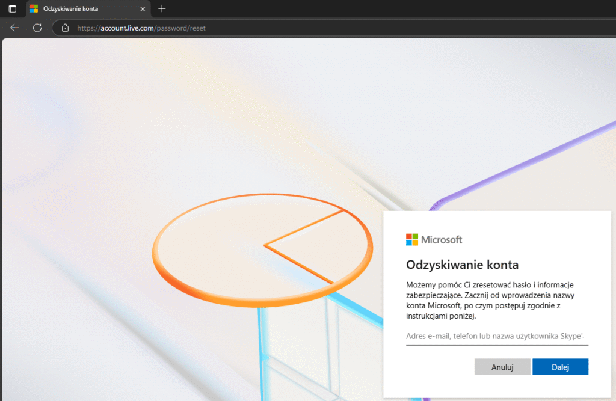
Task: Open a new tab using the plus icon
Action: (x=162, y=8)
